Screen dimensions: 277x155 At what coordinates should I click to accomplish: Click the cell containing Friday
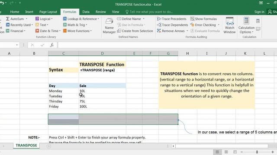click(x=64, y=106)
